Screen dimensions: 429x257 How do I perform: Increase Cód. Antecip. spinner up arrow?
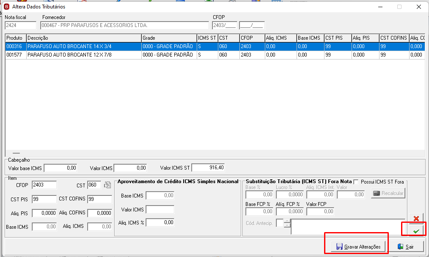point(287,221)
